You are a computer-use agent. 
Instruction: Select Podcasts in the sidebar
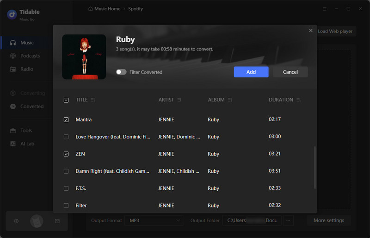(x=27, y=56)
